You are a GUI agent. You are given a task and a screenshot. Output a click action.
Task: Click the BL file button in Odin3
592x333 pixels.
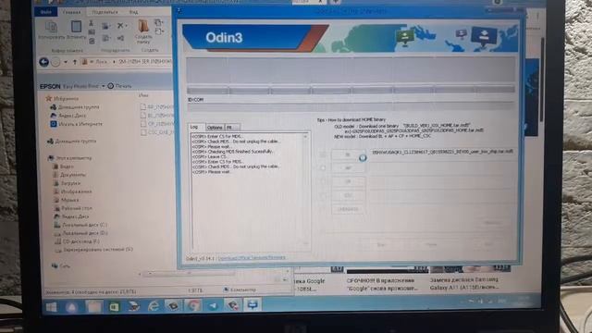pyautogui.click(x=348, y=154)
